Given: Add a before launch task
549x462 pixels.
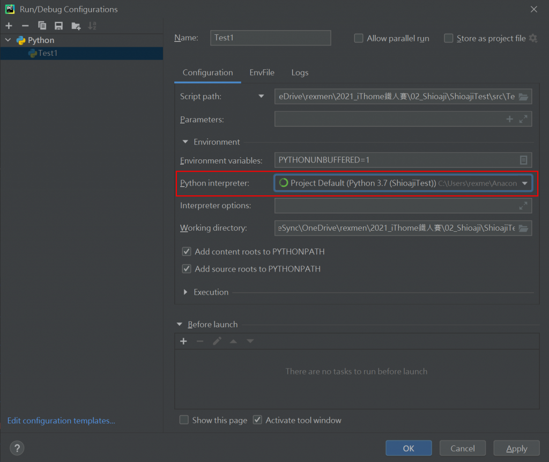Looking at the screenshot, I should point(183,341).
